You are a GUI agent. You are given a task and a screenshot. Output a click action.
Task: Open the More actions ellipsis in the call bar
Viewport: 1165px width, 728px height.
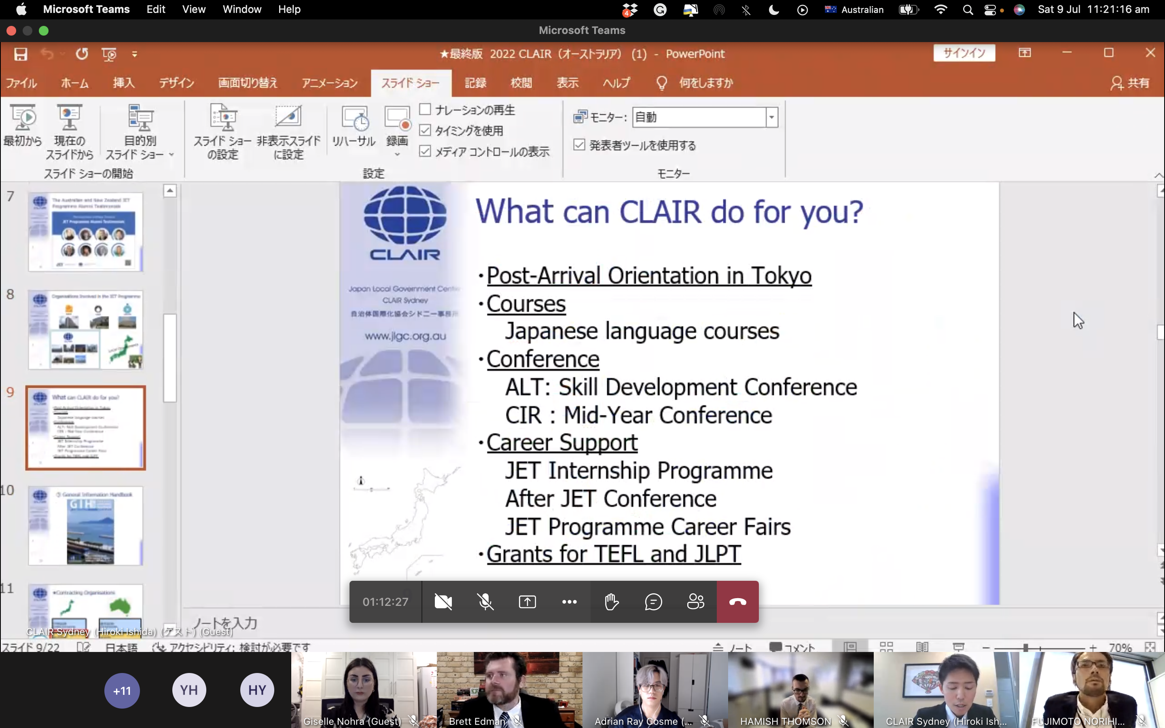569,601
